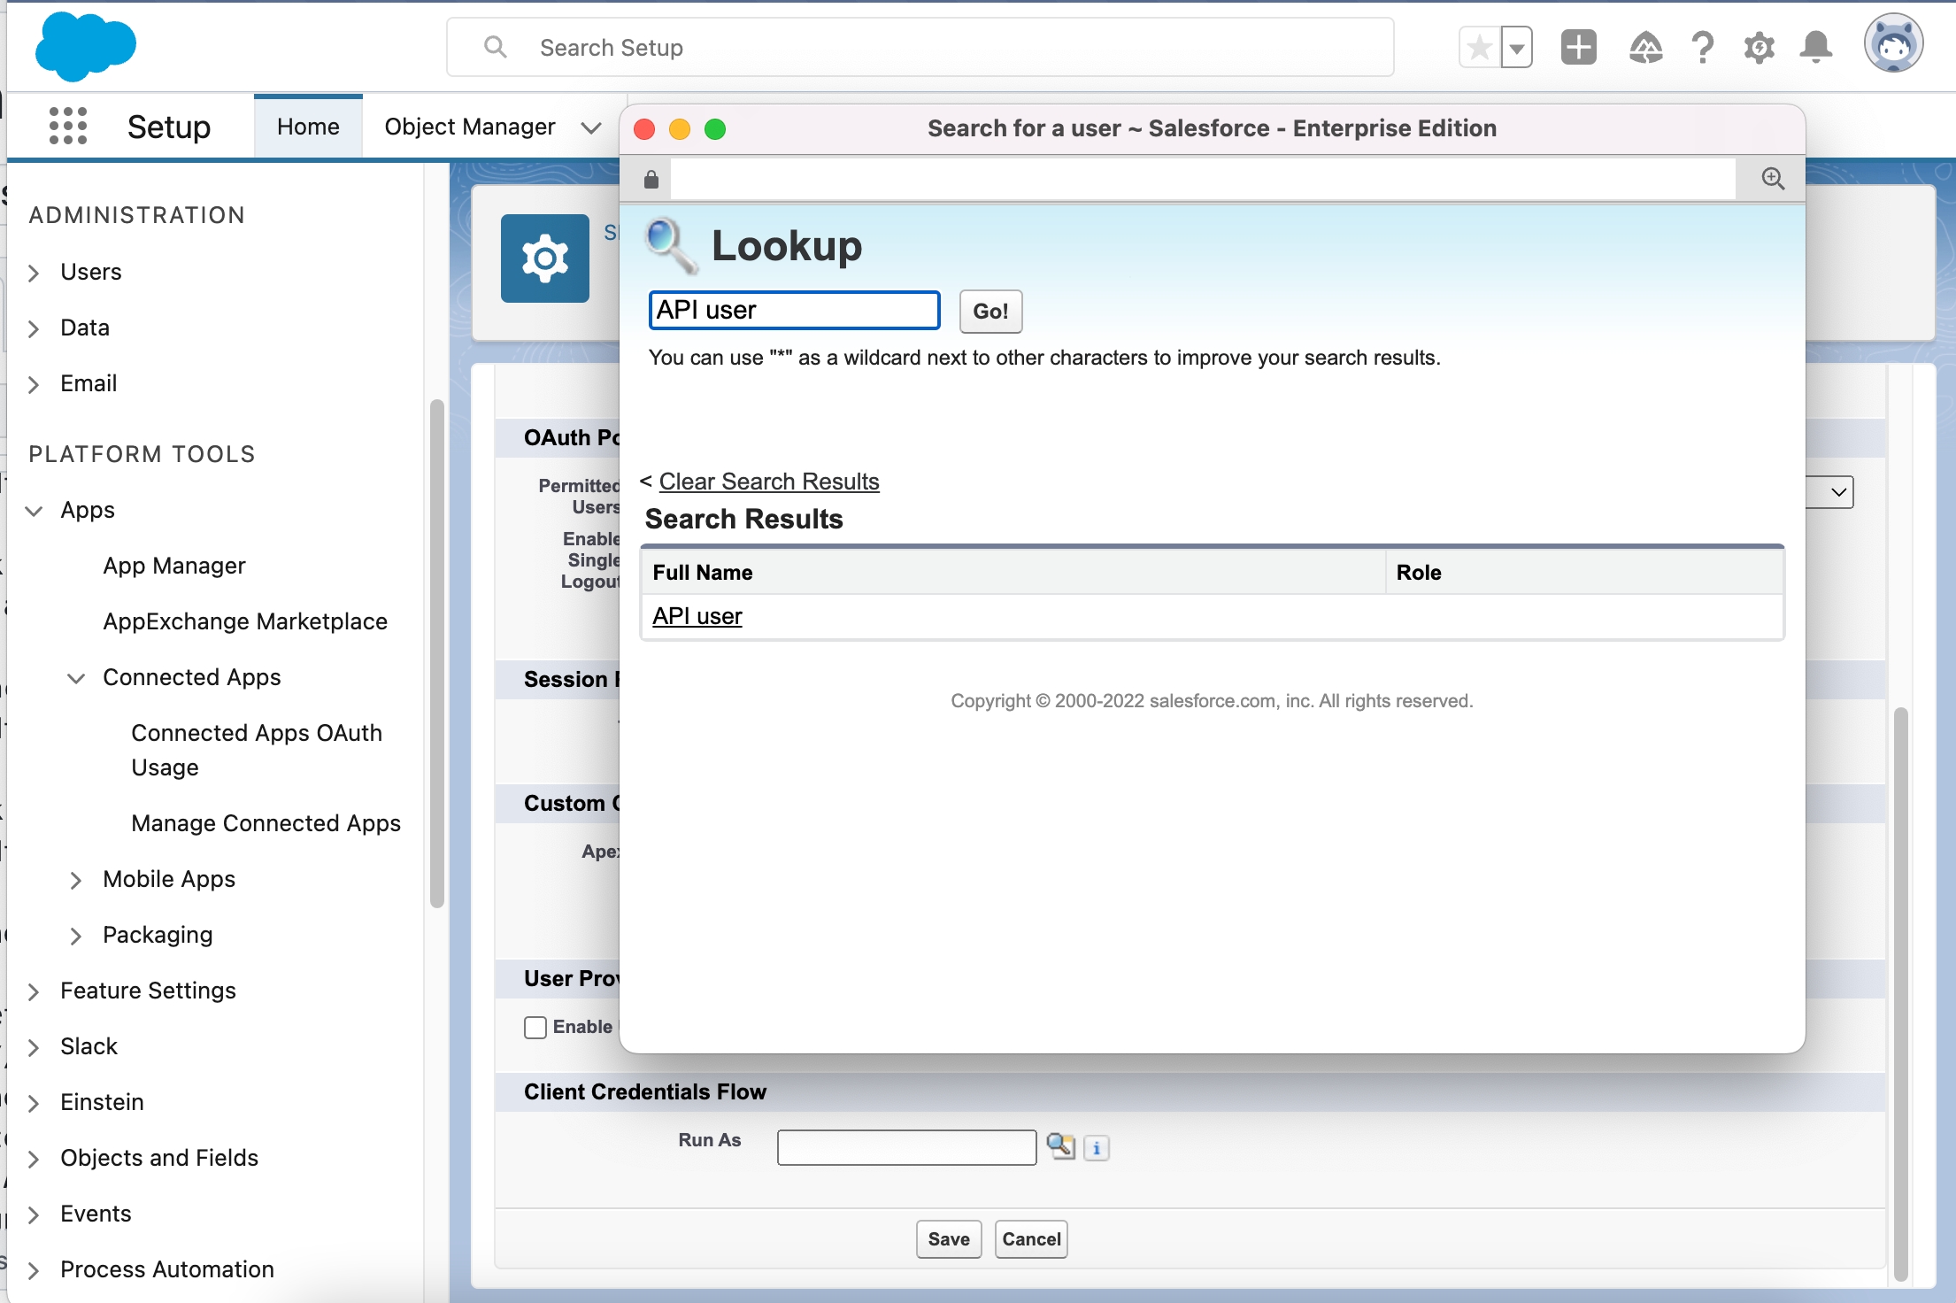Toggle the Enable User Provisioning checkbox

click(x=535, y=1028)
